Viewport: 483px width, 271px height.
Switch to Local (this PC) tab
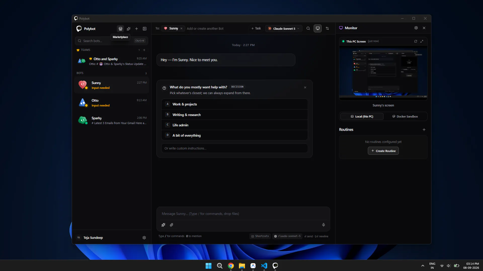(x=362, y=116)
